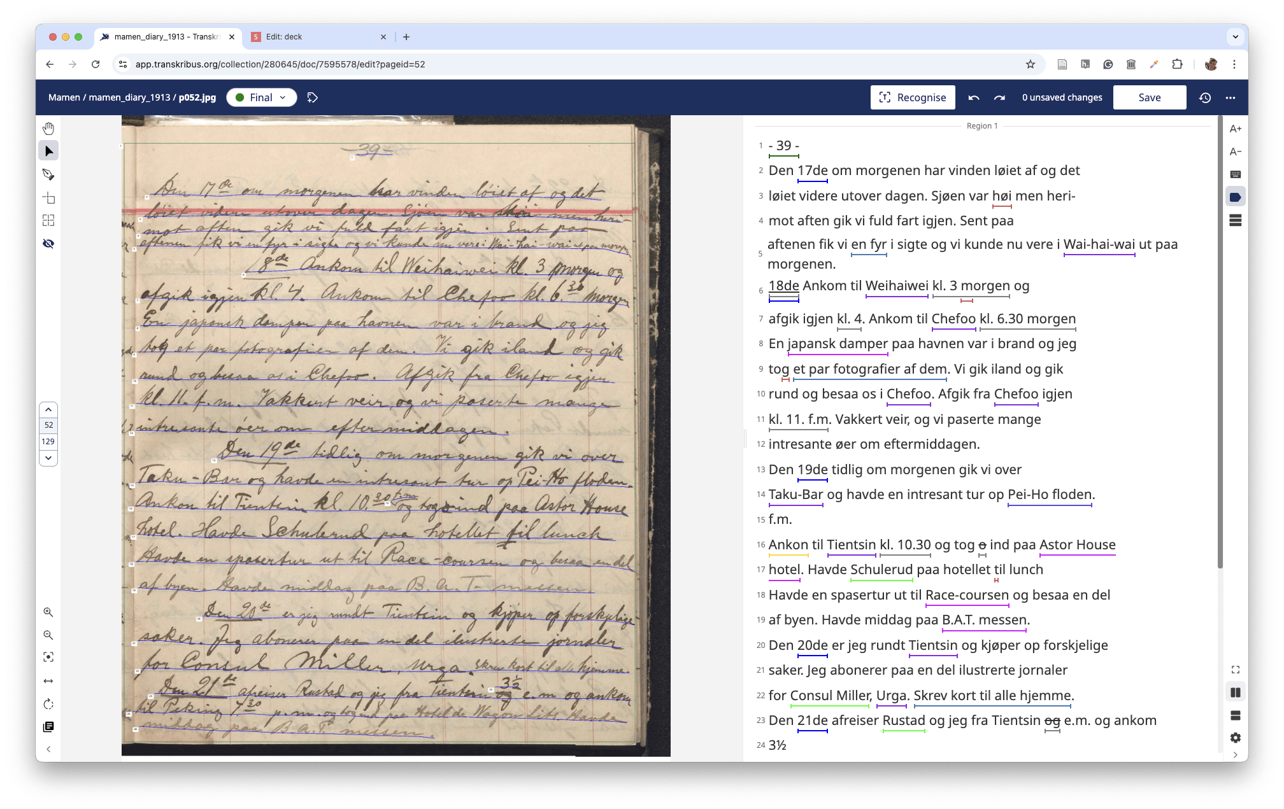Open the Final status dropdown
Screen dimensions: 1284x809
(x=262, y=97)
